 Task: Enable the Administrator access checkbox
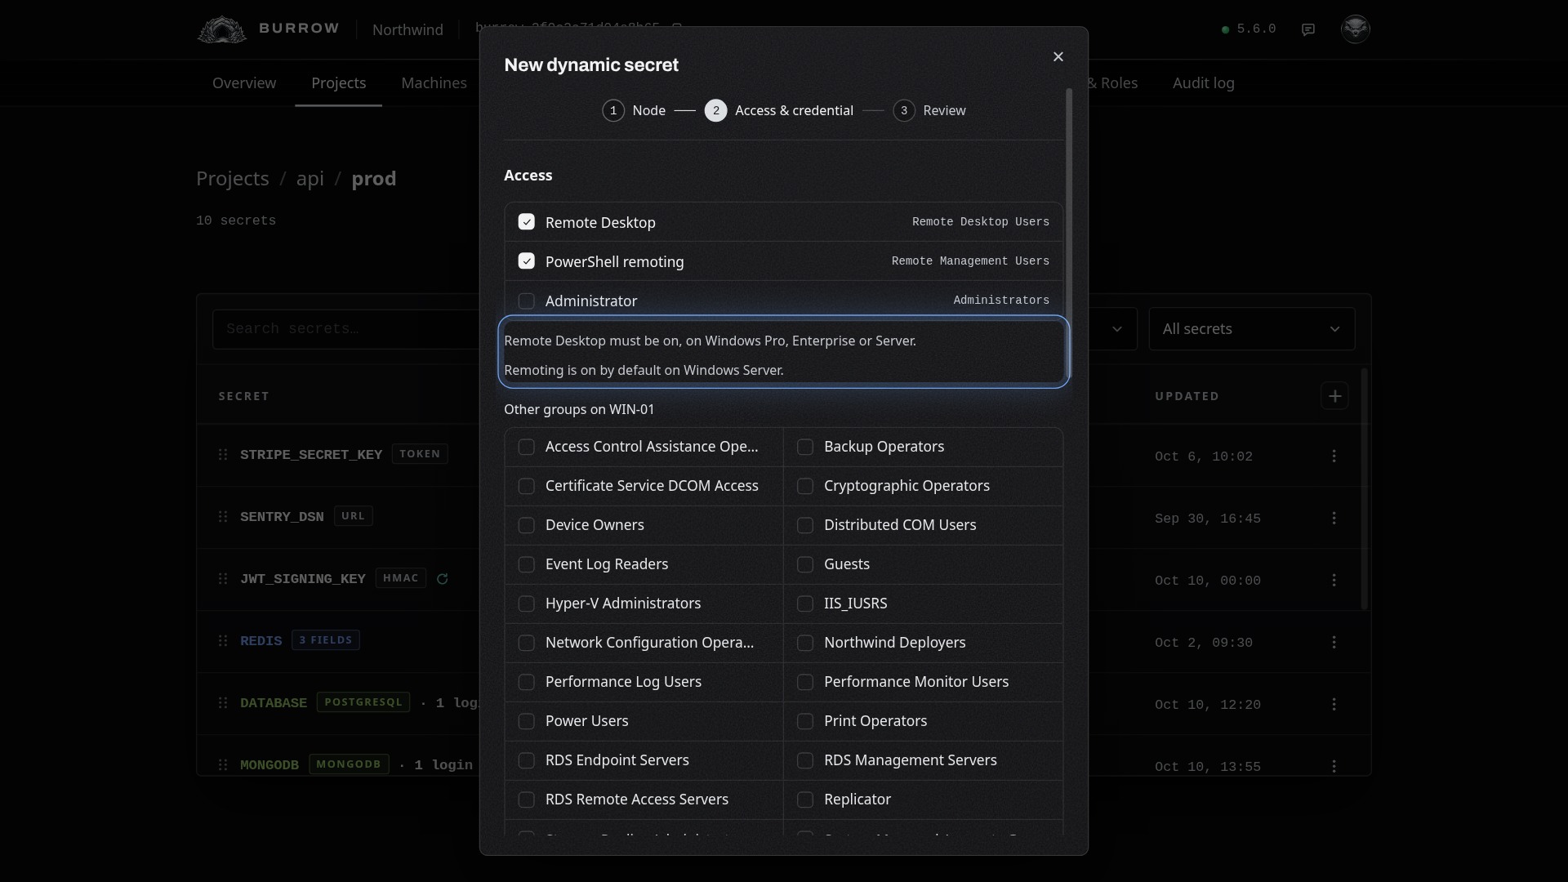[527, 301]
